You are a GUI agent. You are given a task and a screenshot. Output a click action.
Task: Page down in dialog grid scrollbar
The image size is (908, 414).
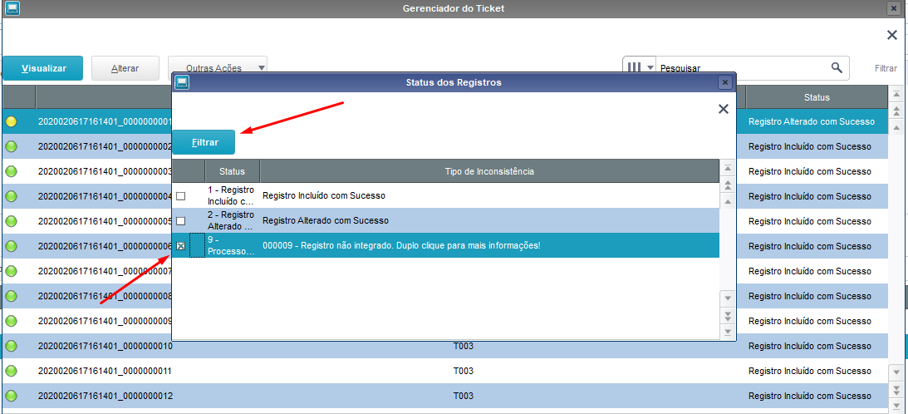tap(728, 315)
